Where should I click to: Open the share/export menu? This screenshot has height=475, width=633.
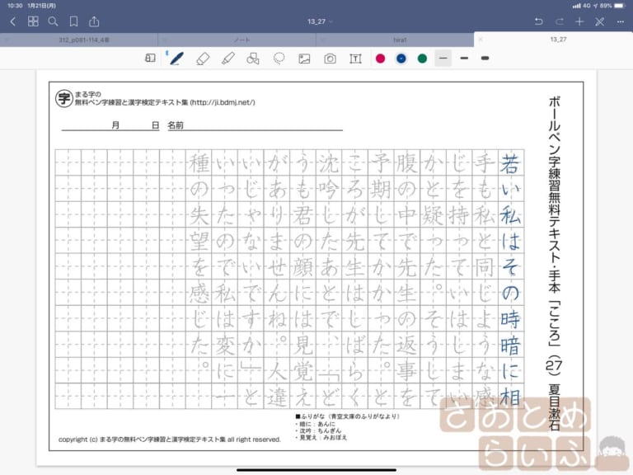click(94, 21)
